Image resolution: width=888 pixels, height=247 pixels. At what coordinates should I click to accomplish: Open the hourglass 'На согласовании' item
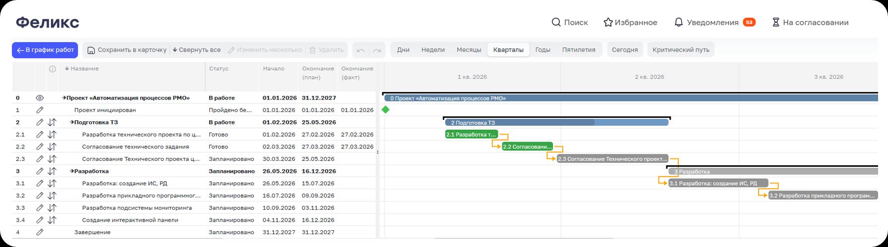776,22
